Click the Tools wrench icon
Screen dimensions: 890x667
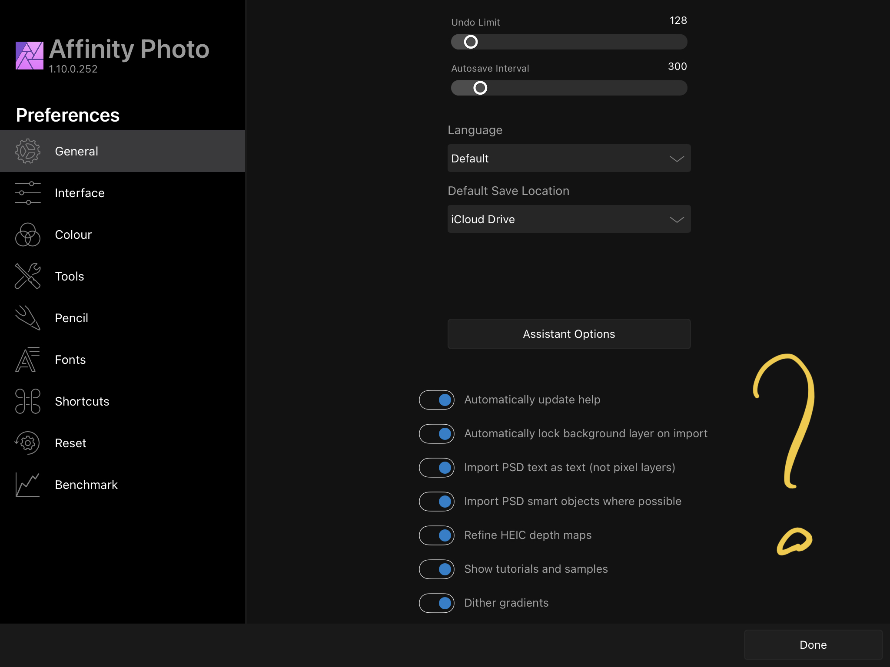[28, 276]
